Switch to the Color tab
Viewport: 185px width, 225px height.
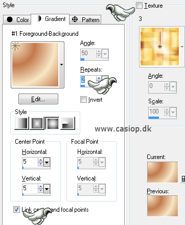point(17,20)
